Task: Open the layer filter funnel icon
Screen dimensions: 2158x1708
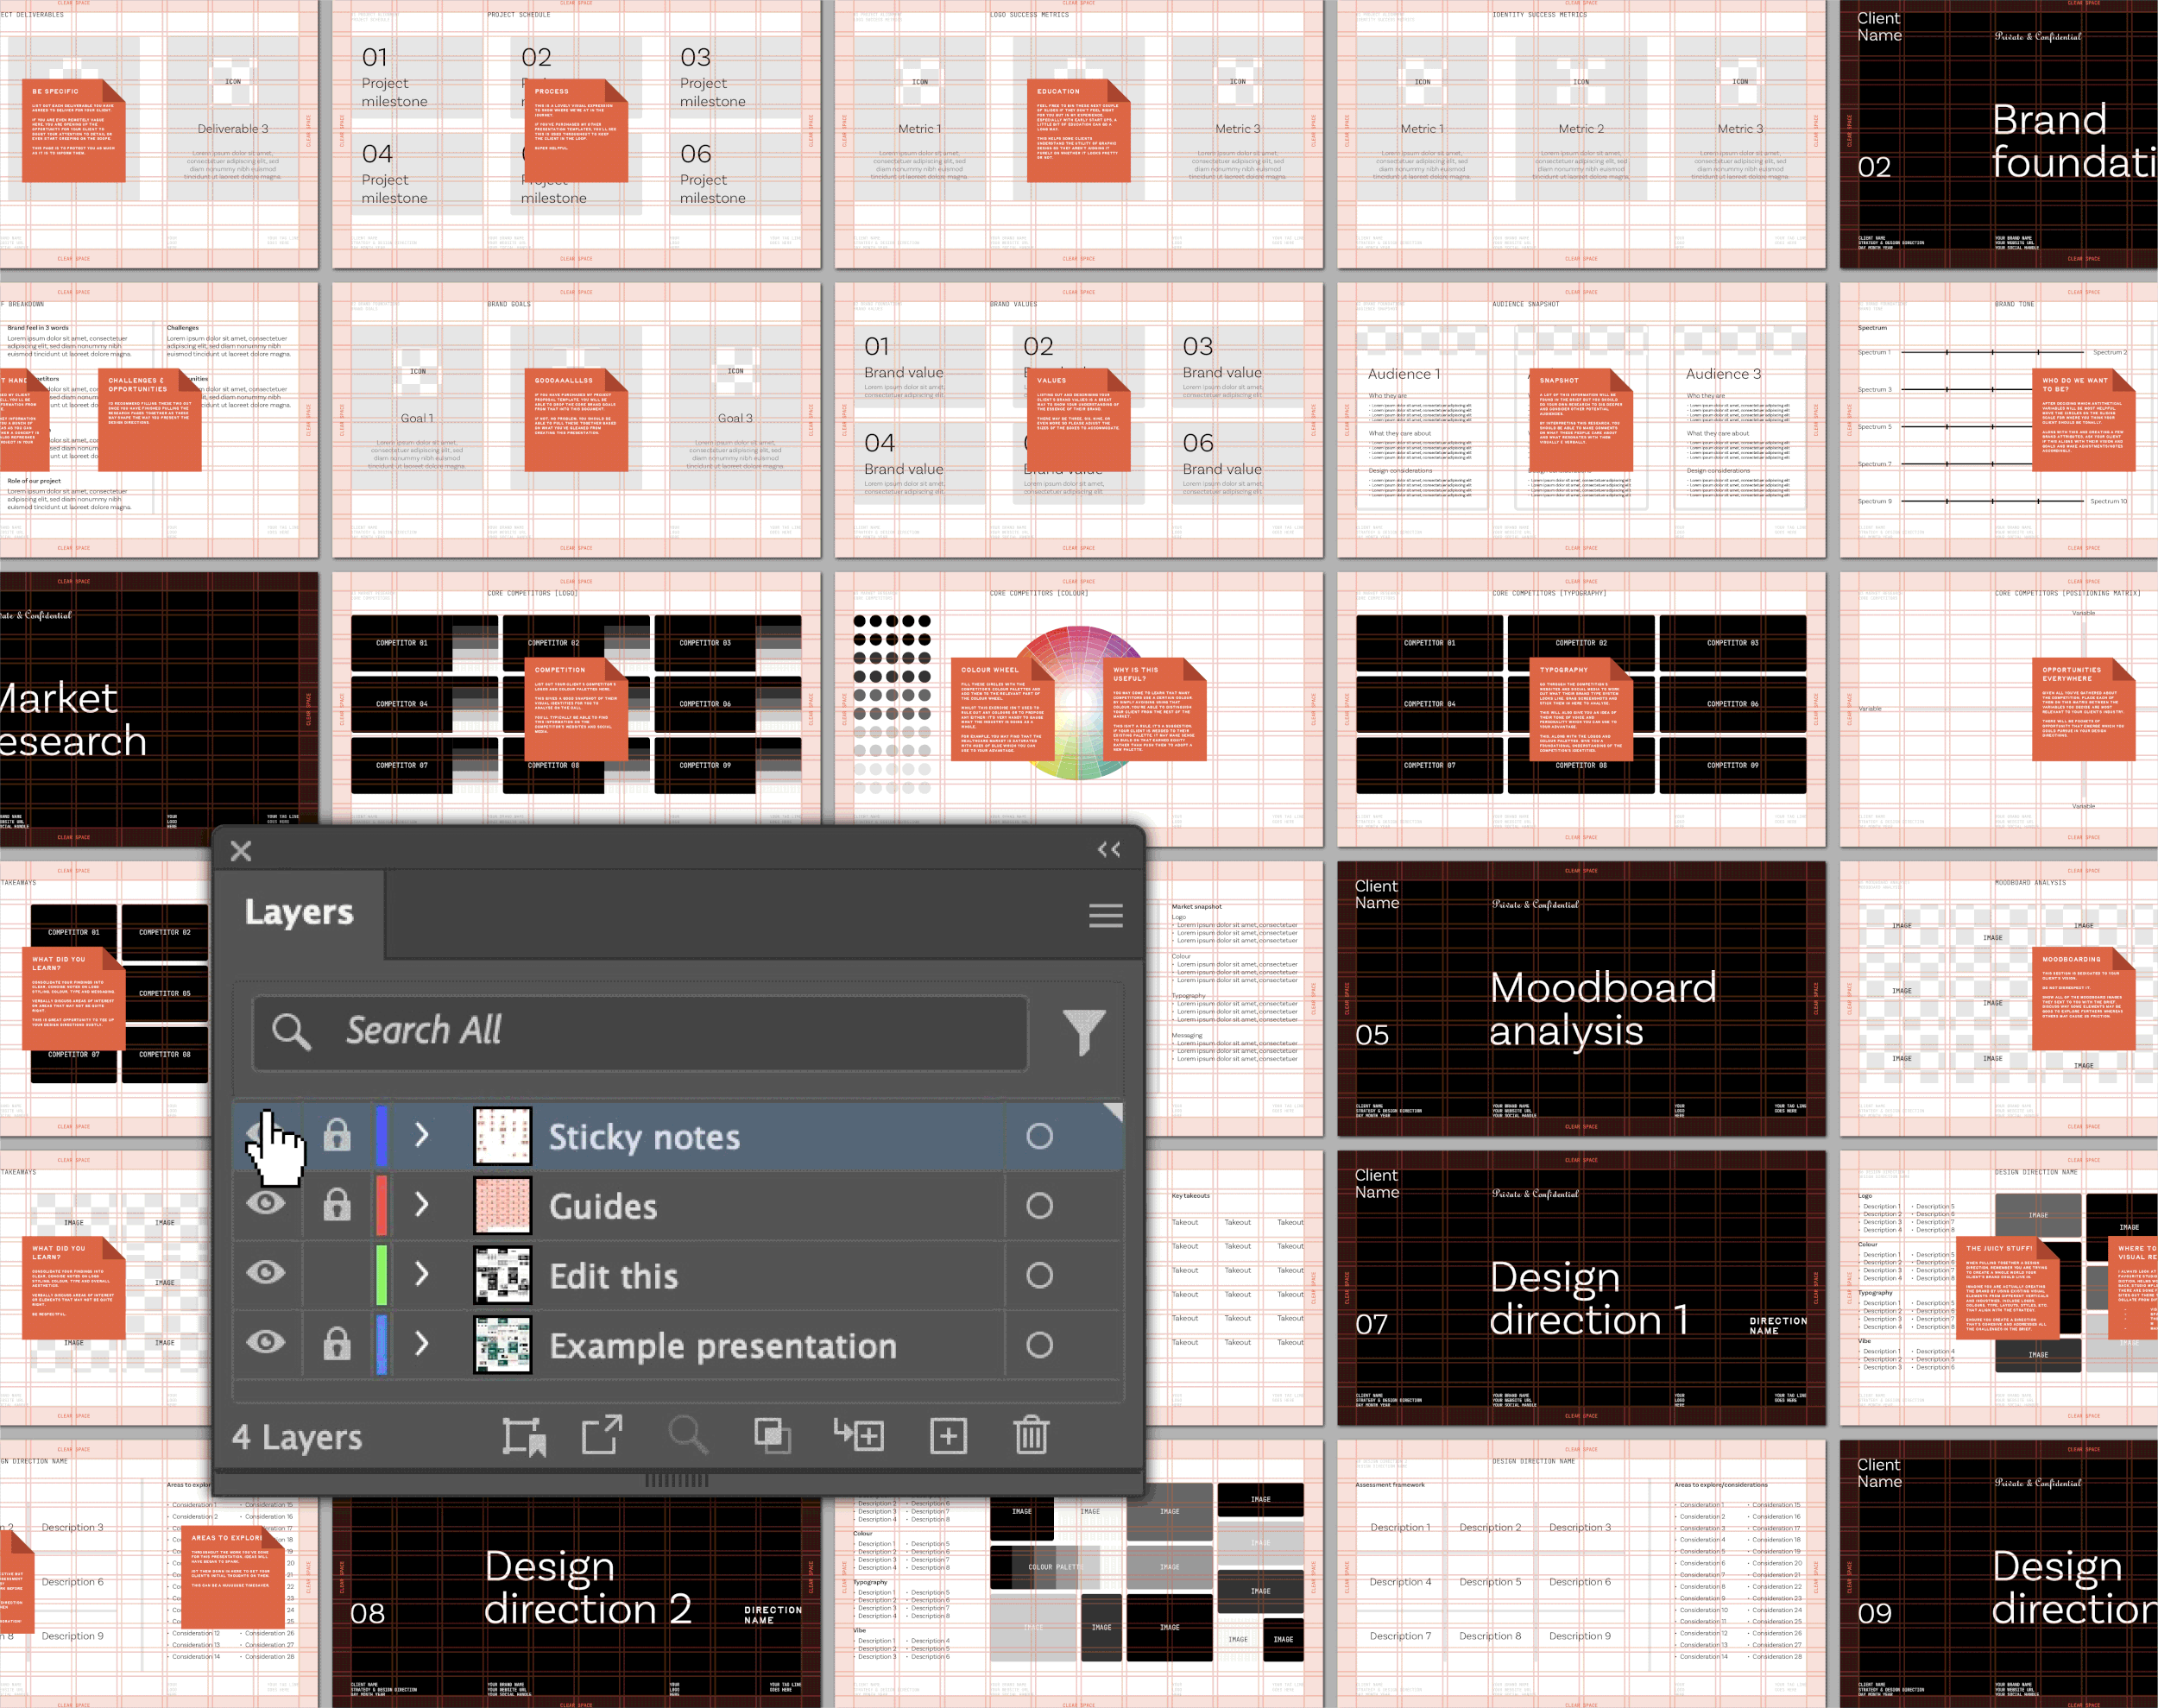Action: tap(1083, 1032)
